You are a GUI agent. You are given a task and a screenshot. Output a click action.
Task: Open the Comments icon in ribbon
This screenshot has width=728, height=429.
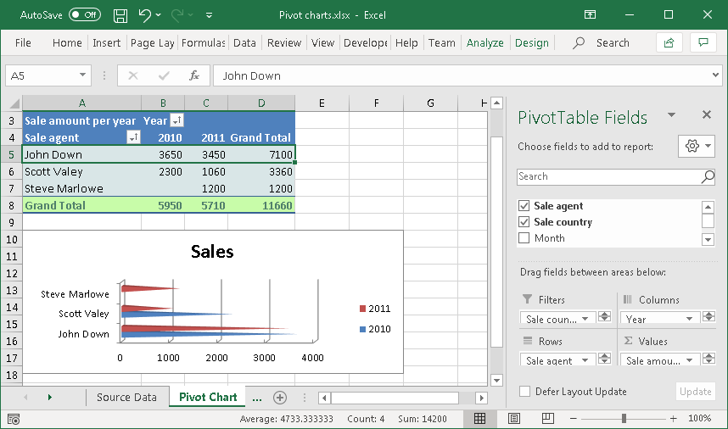tap(703, 42)
